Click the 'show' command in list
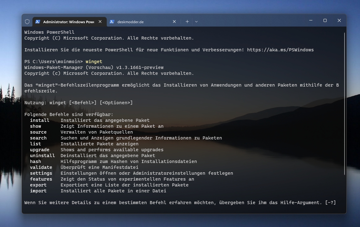The width and height of the screenshot is (360, 227). (36, 126)
